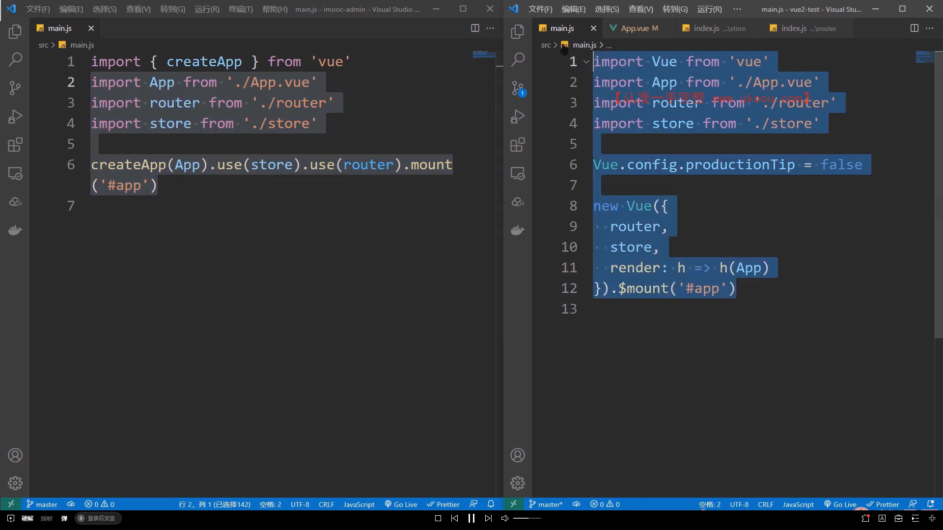Open Source Control with badge in vue2-test
The height and width of the screenshot is (530, 943).
(x=518, y=88)
